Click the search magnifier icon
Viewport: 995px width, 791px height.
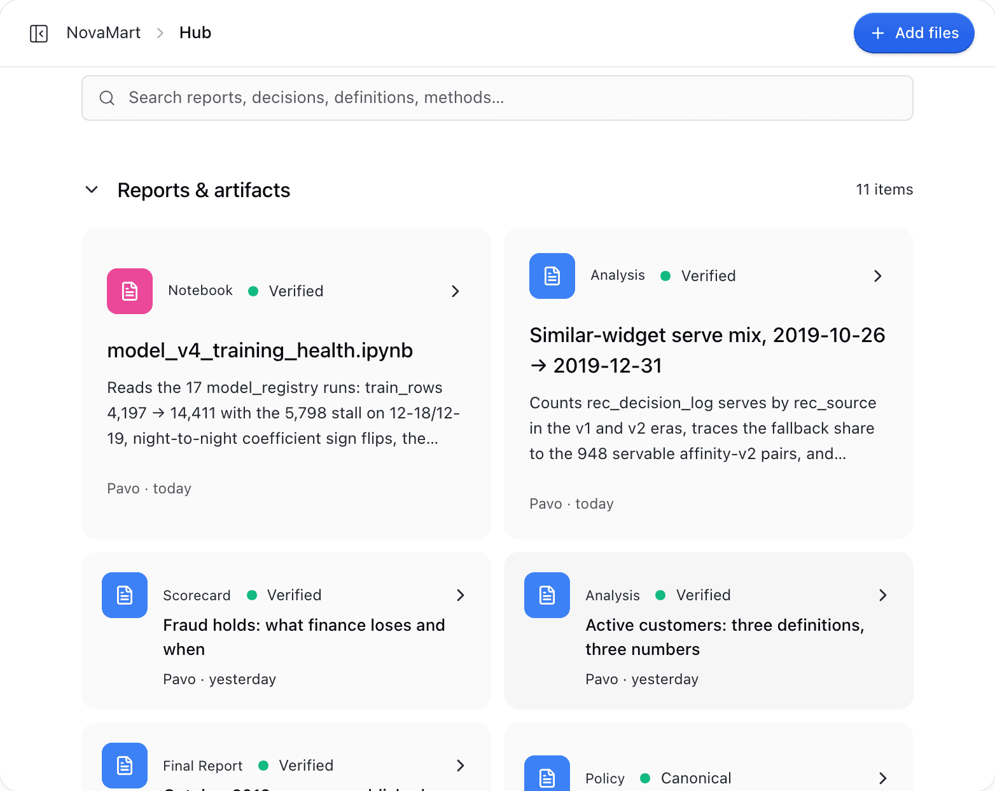click(x=107, y=98)
